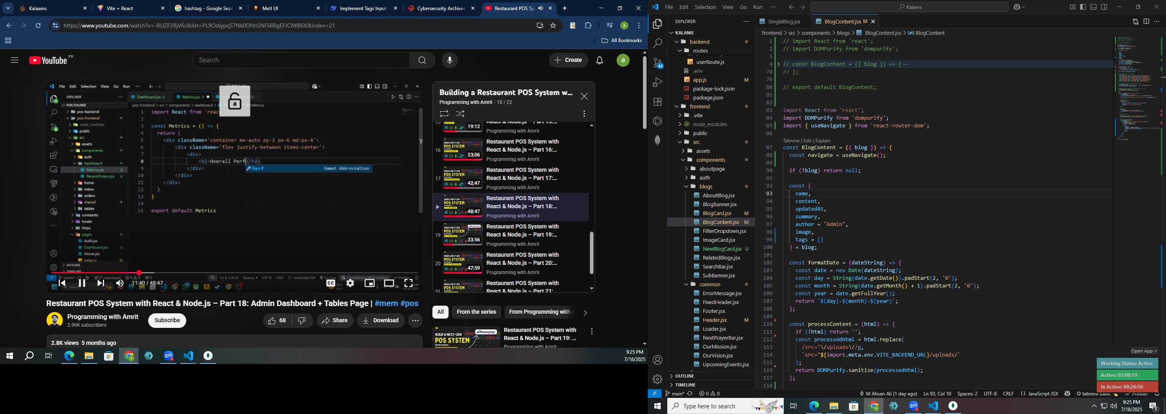Toggle loop playlist in YouTube
1166x414 pixels.
[x=444, y=114]
